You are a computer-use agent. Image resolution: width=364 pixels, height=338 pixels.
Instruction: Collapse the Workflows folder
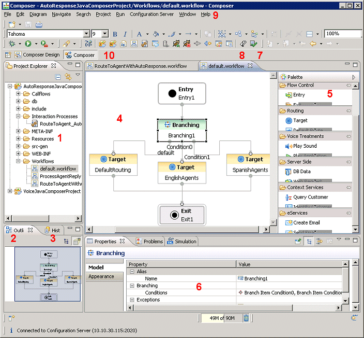19,161
